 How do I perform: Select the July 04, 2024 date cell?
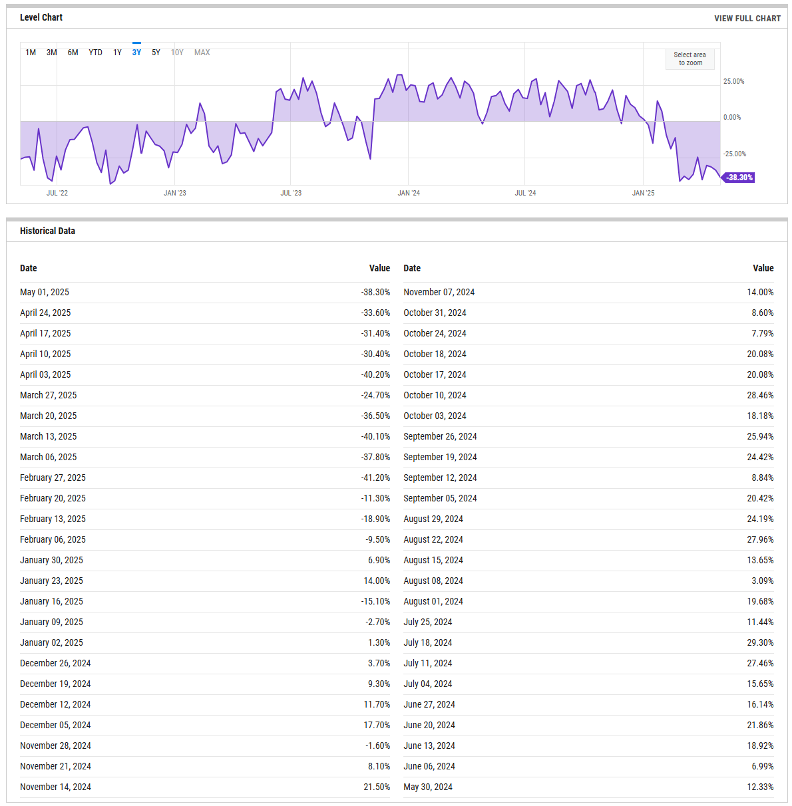428,684
